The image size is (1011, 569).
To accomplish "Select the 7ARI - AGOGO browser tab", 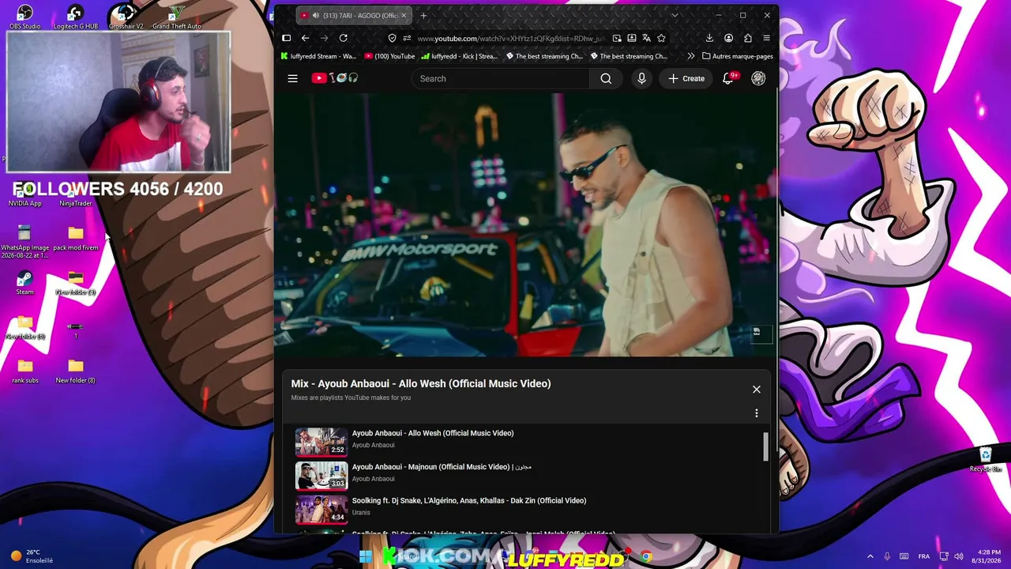I will click(x=353, y=16).
